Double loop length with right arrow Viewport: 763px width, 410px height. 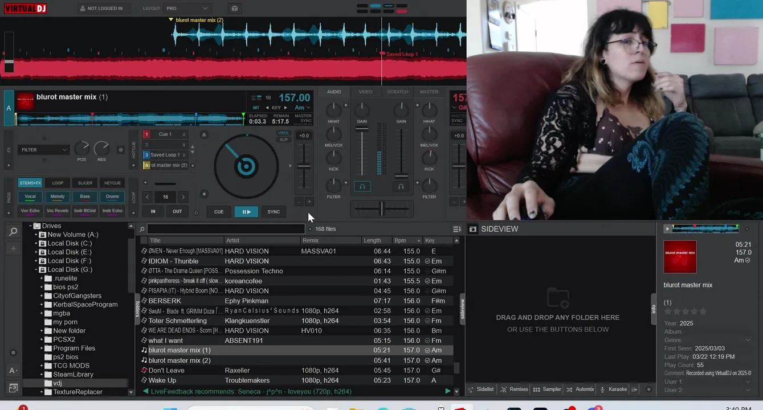tap(183, 197)
